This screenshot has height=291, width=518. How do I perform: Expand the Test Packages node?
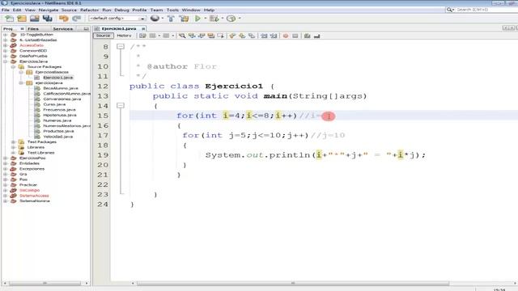tap(13, 142)
